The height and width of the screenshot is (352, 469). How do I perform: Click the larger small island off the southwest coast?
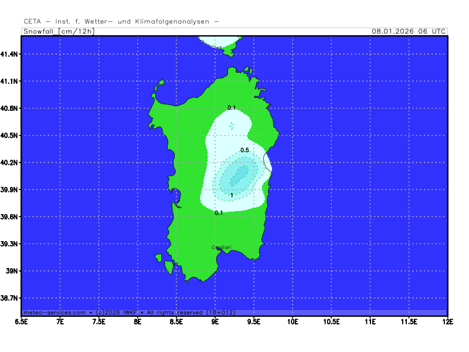169,268
